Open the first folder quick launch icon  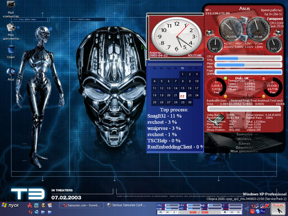coord(43,212)
